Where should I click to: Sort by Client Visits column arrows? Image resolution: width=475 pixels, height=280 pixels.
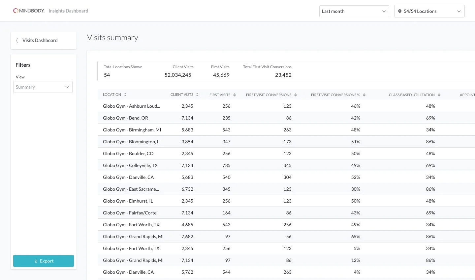click(x=197, y=95)
